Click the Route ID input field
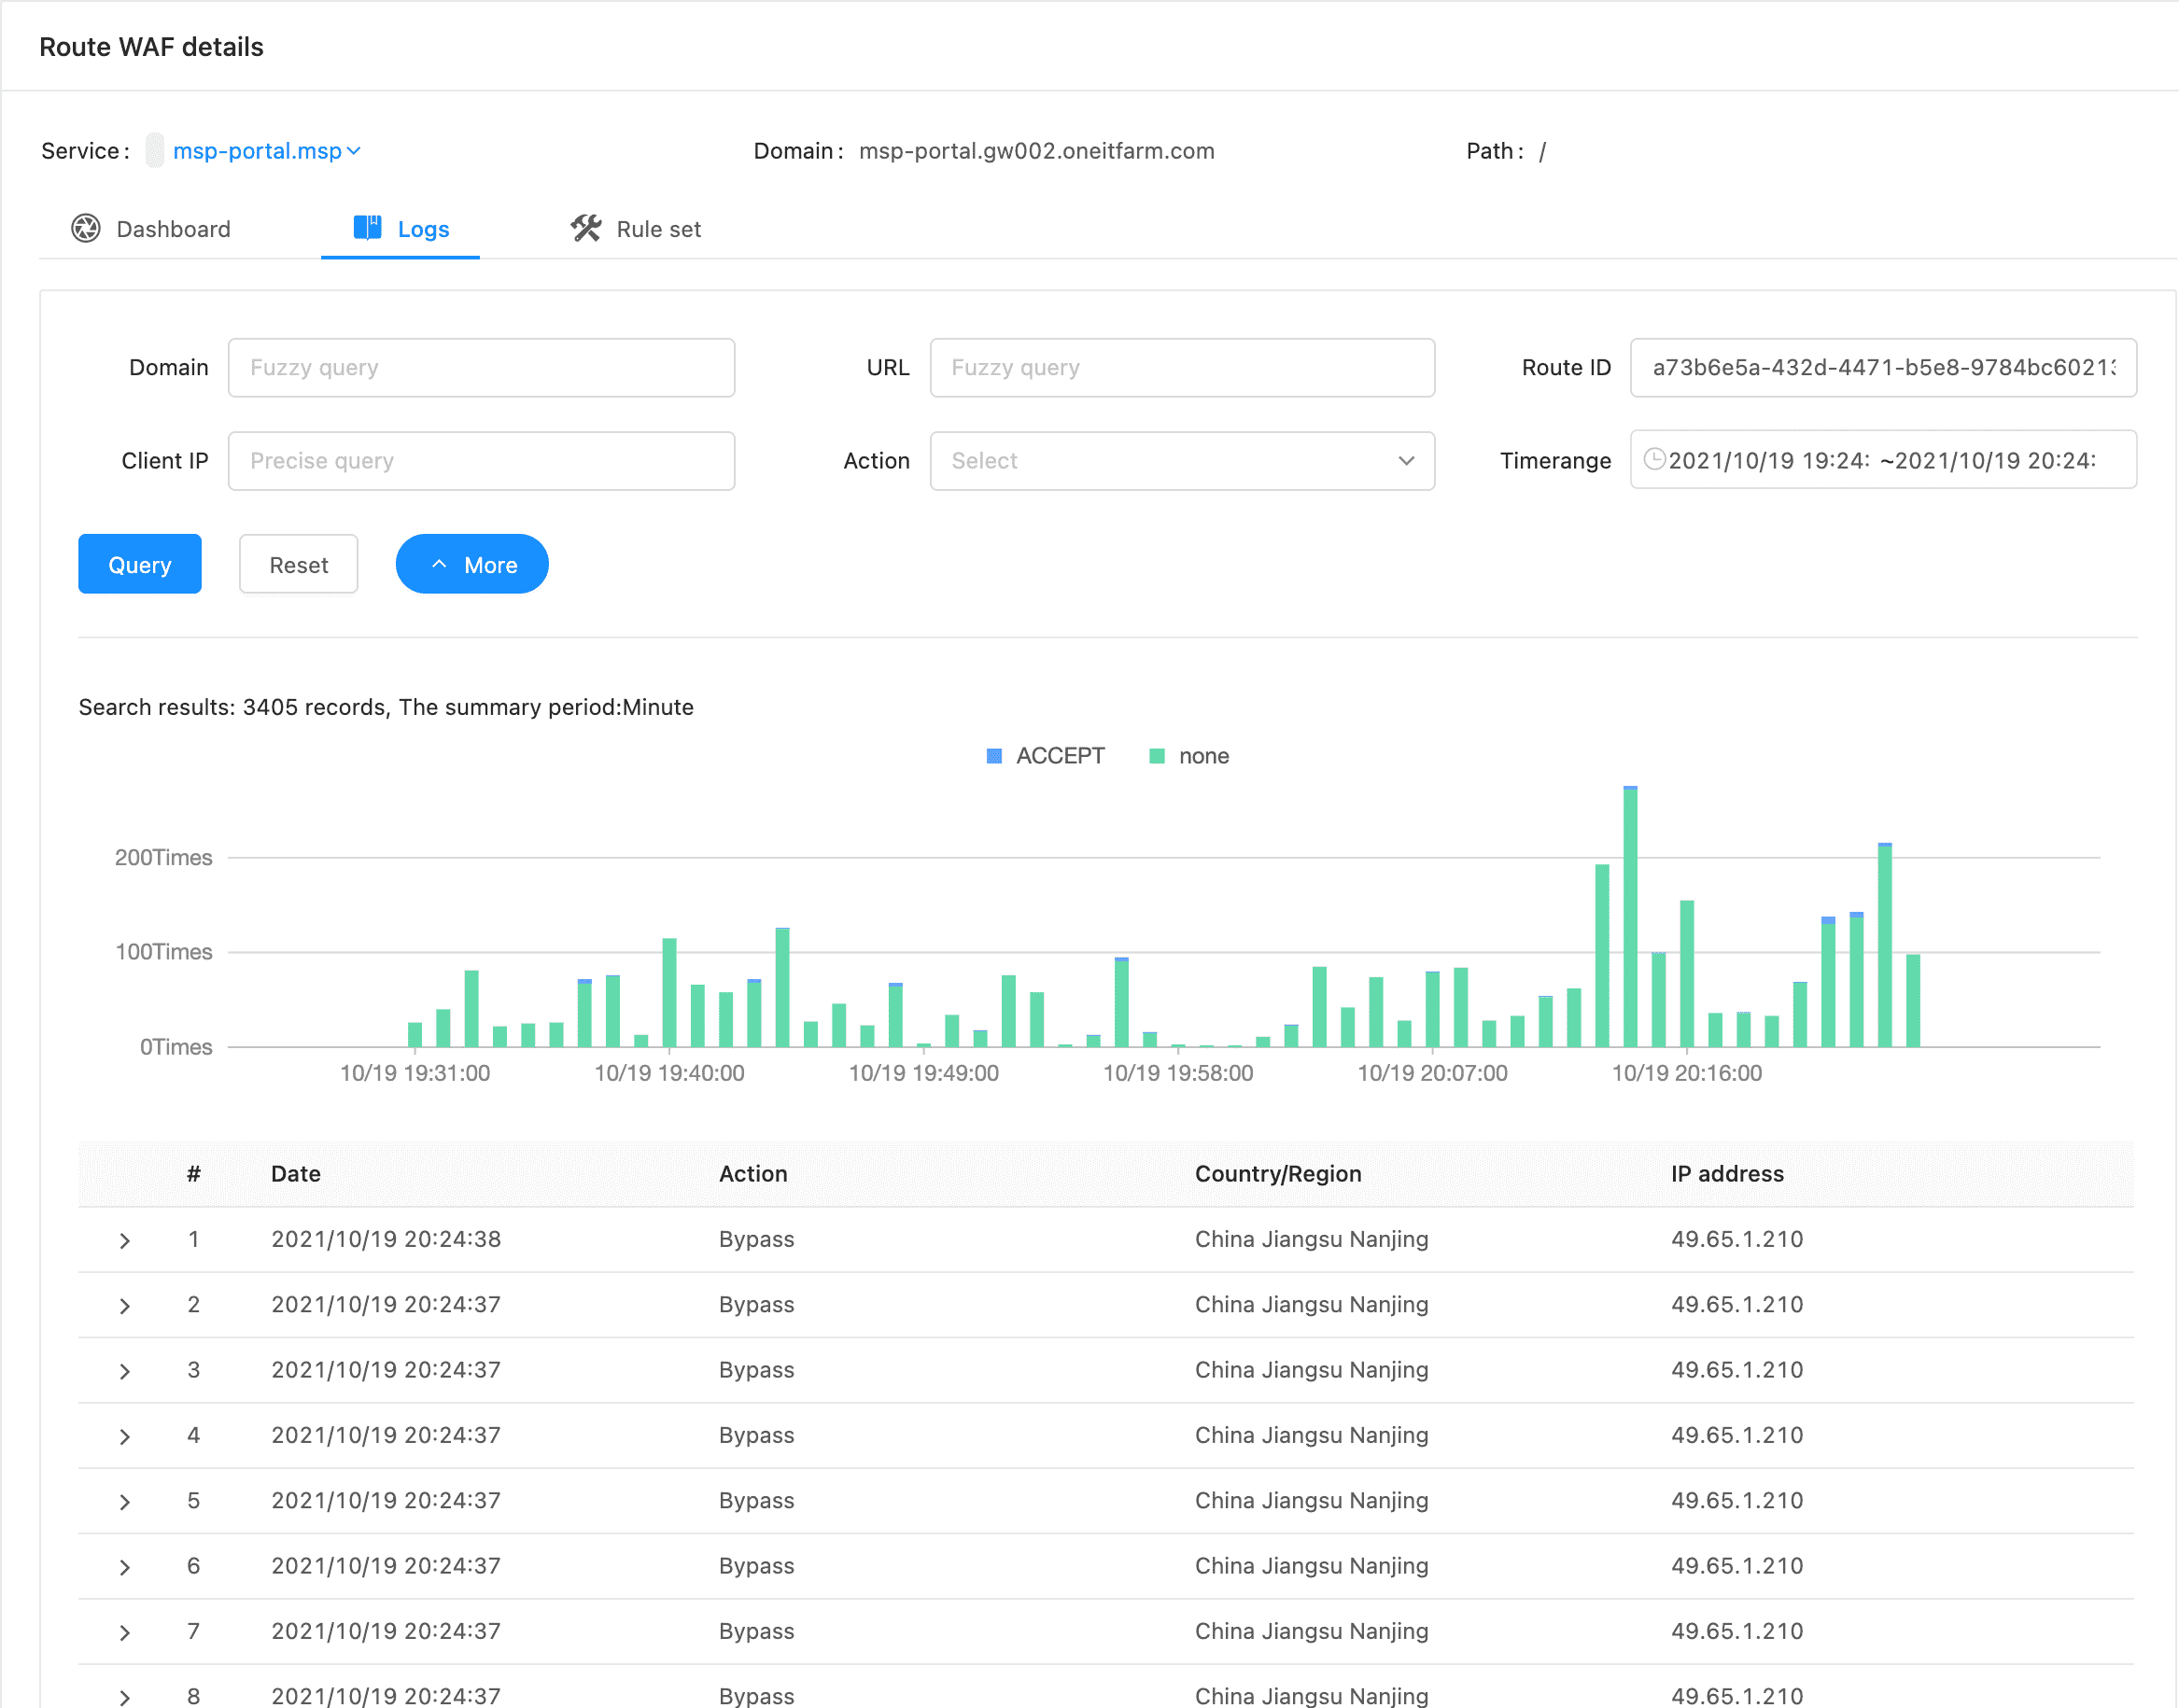Viewport: 2179px width, 1708px height. [x=1883, y=368]
